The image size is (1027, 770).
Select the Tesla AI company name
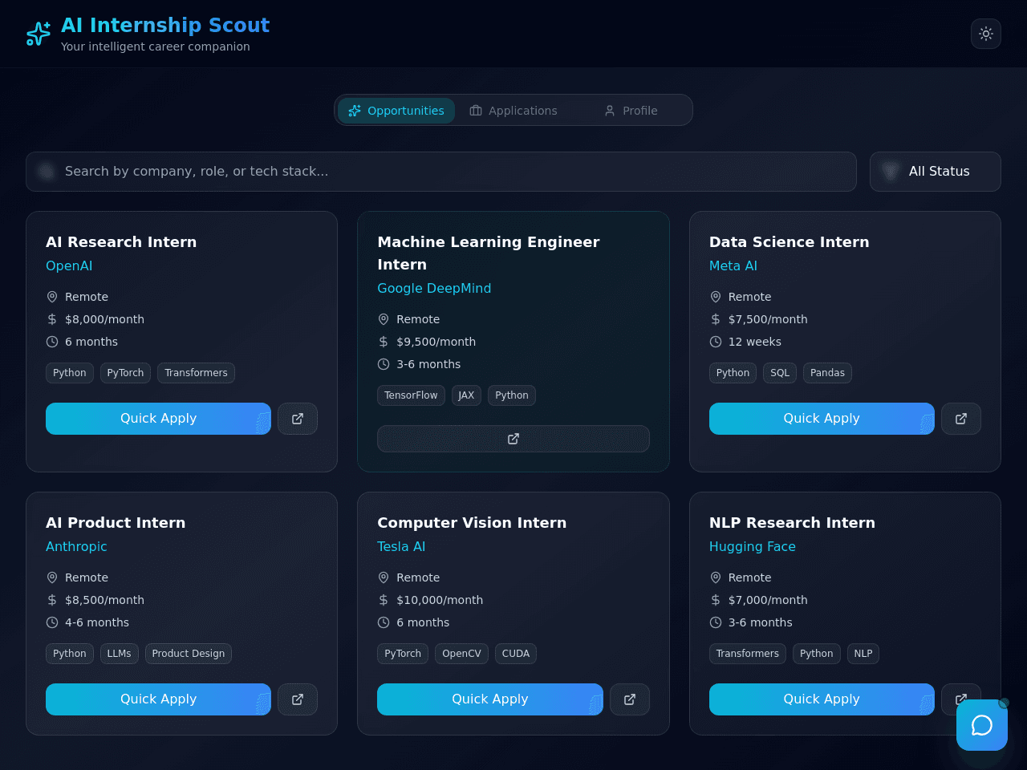401,546
